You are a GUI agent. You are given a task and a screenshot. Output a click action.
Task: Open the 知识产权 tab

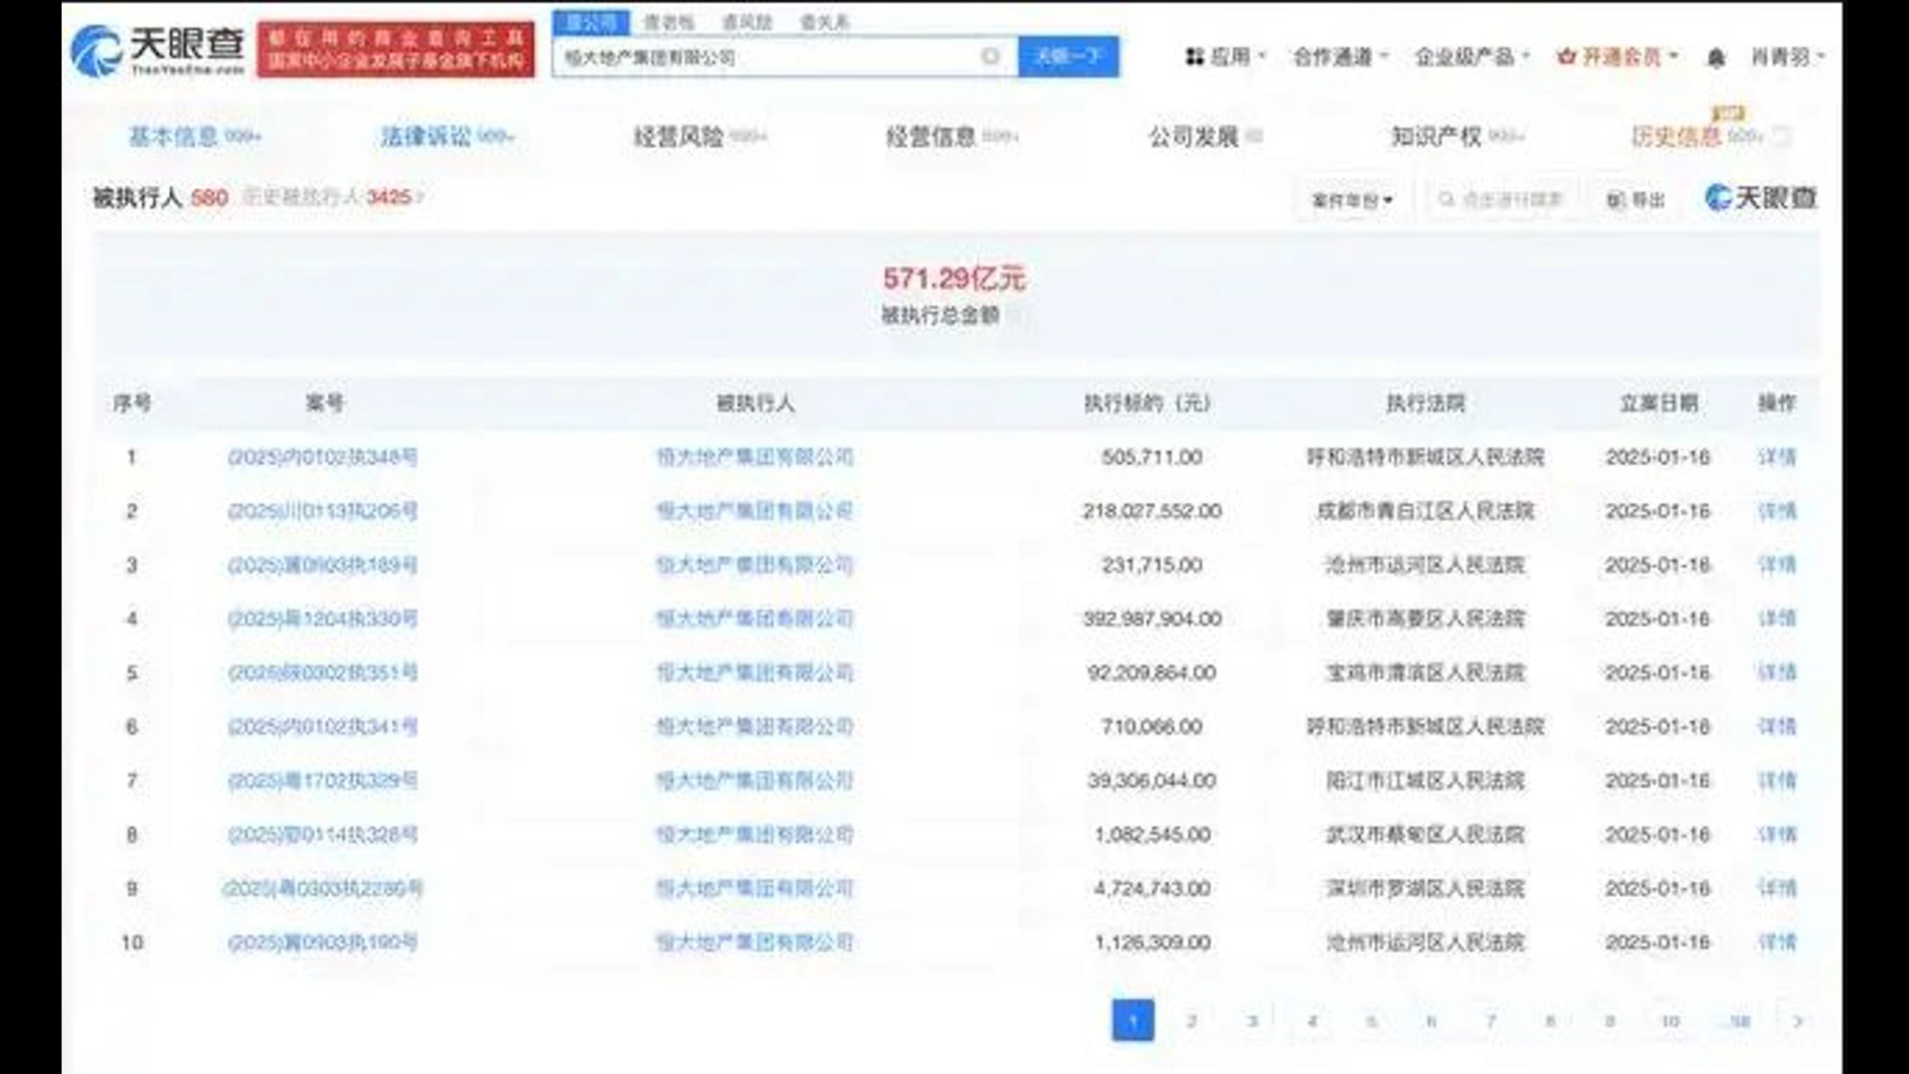point(1457,136)
